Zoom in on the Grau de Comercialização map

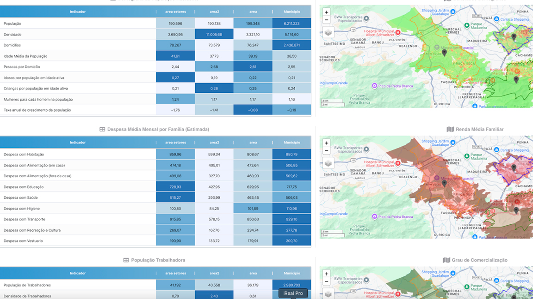click(327, 274)
